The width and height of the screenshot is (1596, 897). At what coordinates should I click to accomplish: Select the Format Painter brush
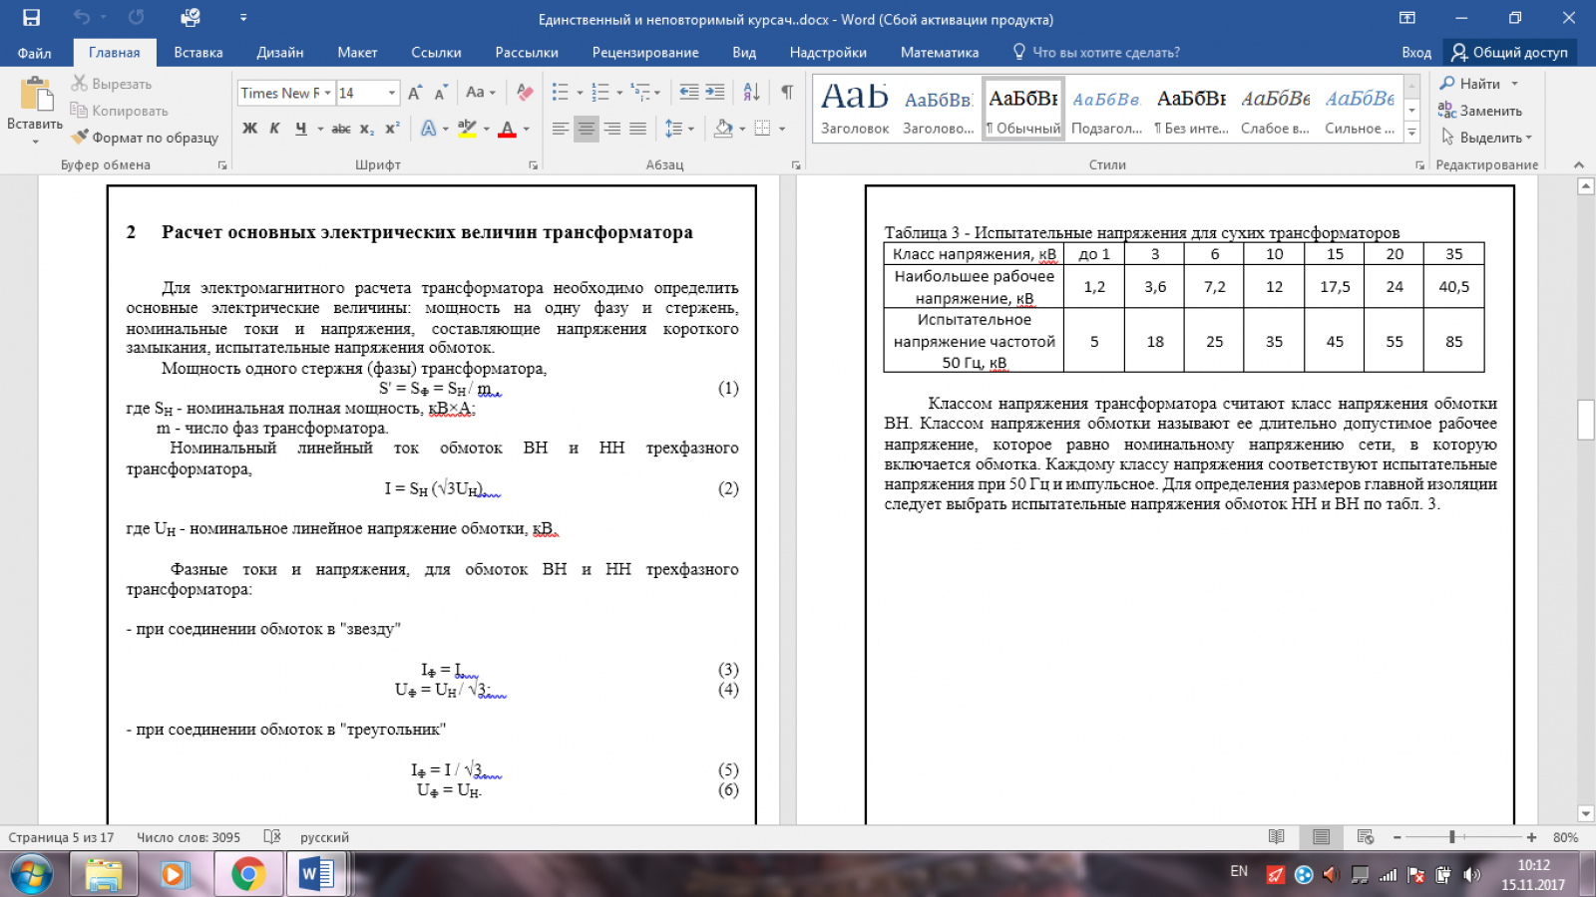point(145,138)
